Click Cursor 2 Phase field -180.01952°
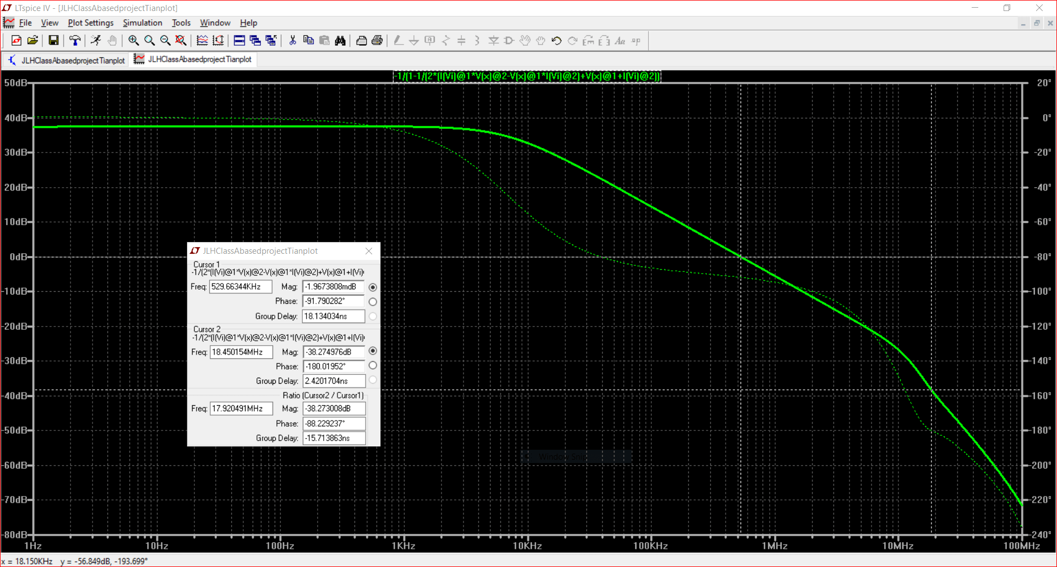1057x567 pixels. 334,367
